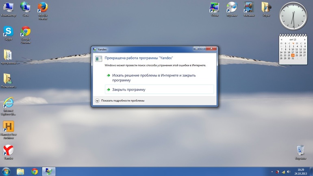Open the Игры folder icon
313x176 pixels.
[266, 8]
